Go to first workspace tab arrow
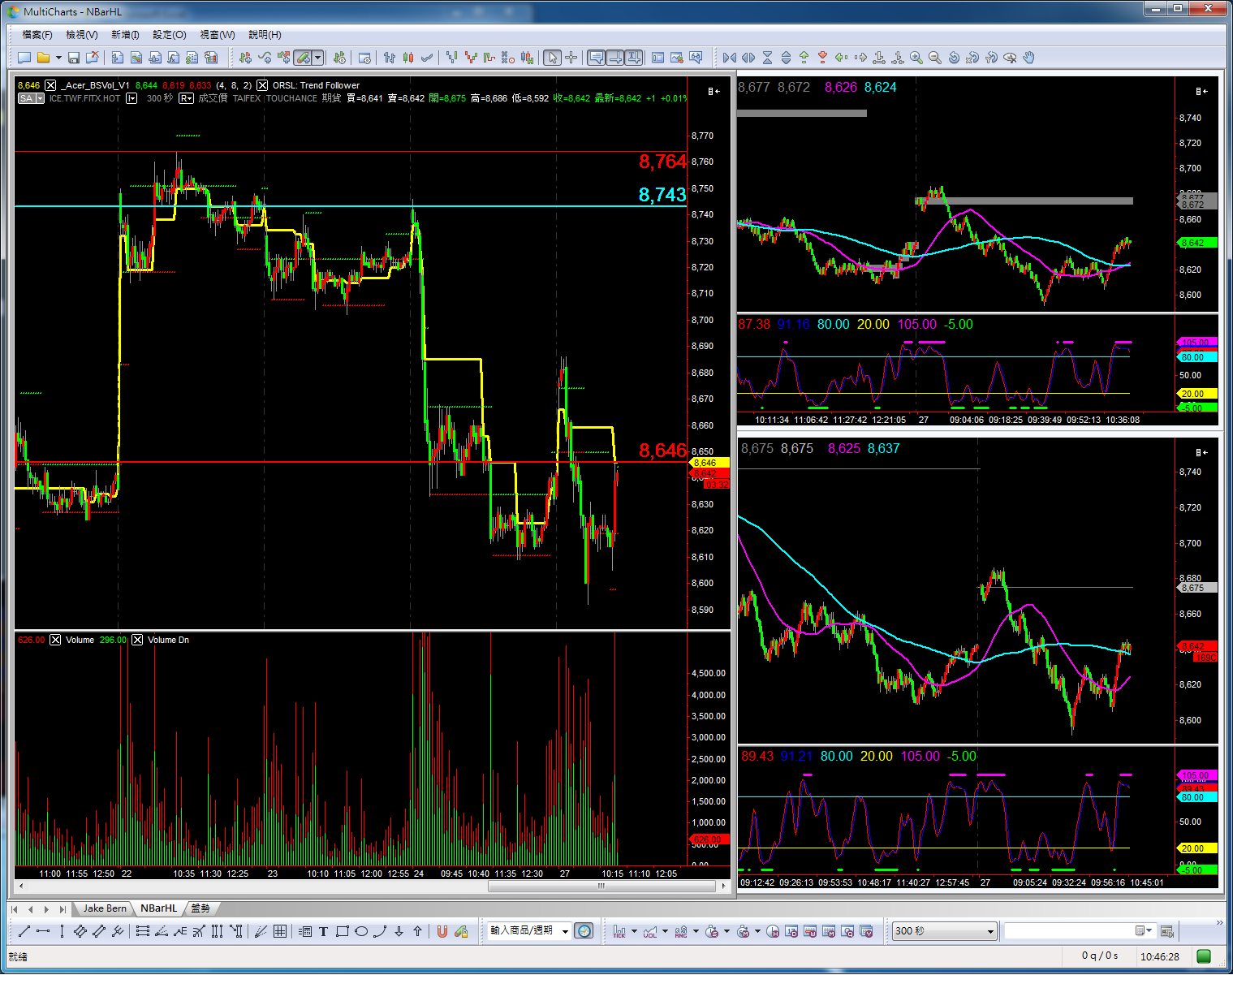Image resolution: width=1233 pixels, height=988 pixels. pos(15,909)
